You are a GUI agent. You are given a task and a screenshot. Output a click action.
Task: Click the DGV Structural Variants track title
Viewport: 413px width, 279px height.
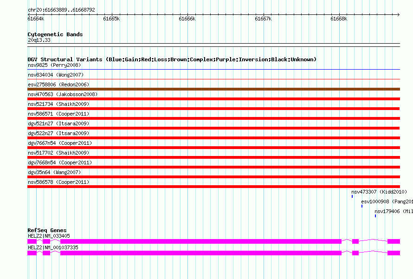[172, 59]
